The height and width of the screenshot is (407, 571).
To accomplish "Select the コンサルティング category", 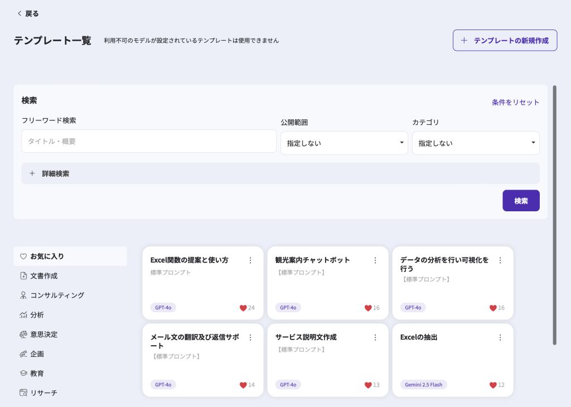I will click(x=57, y=295).
